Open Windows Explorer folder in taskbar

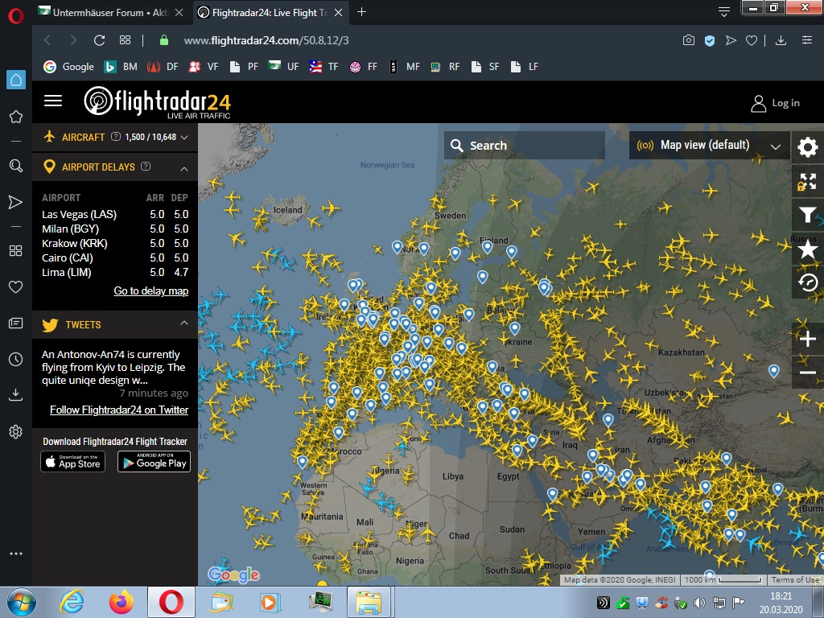(369, 602)
